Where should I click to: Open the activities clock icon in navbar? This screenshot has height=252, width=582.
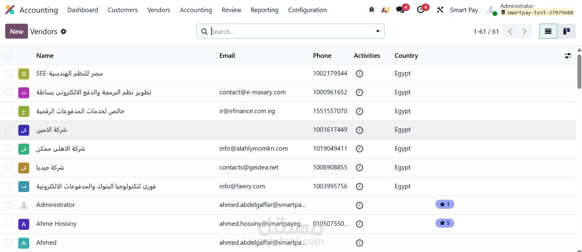[x=421, y=10]
